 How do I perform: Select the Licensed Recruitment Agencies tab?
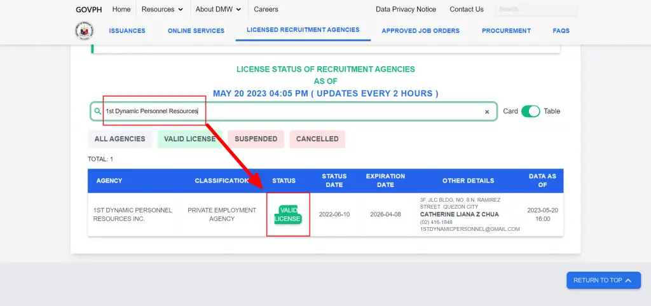[x=303, y=30]
